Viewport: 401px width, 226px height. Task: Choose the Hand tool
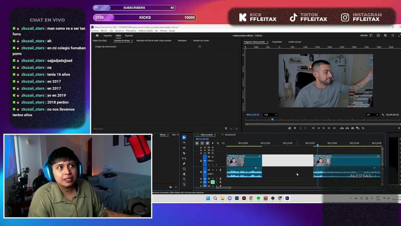[184, 174]
